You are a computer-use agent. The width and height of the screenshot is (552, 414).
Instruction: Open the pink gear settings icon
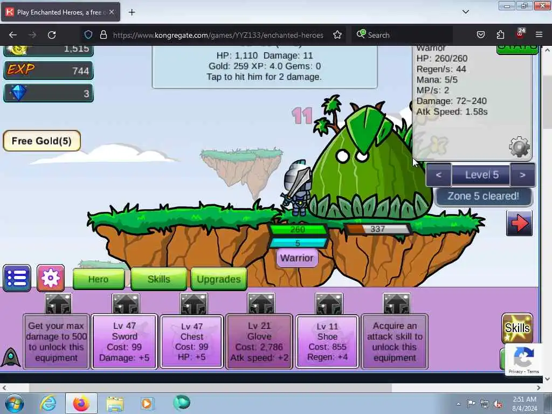[x=51, y=278]
